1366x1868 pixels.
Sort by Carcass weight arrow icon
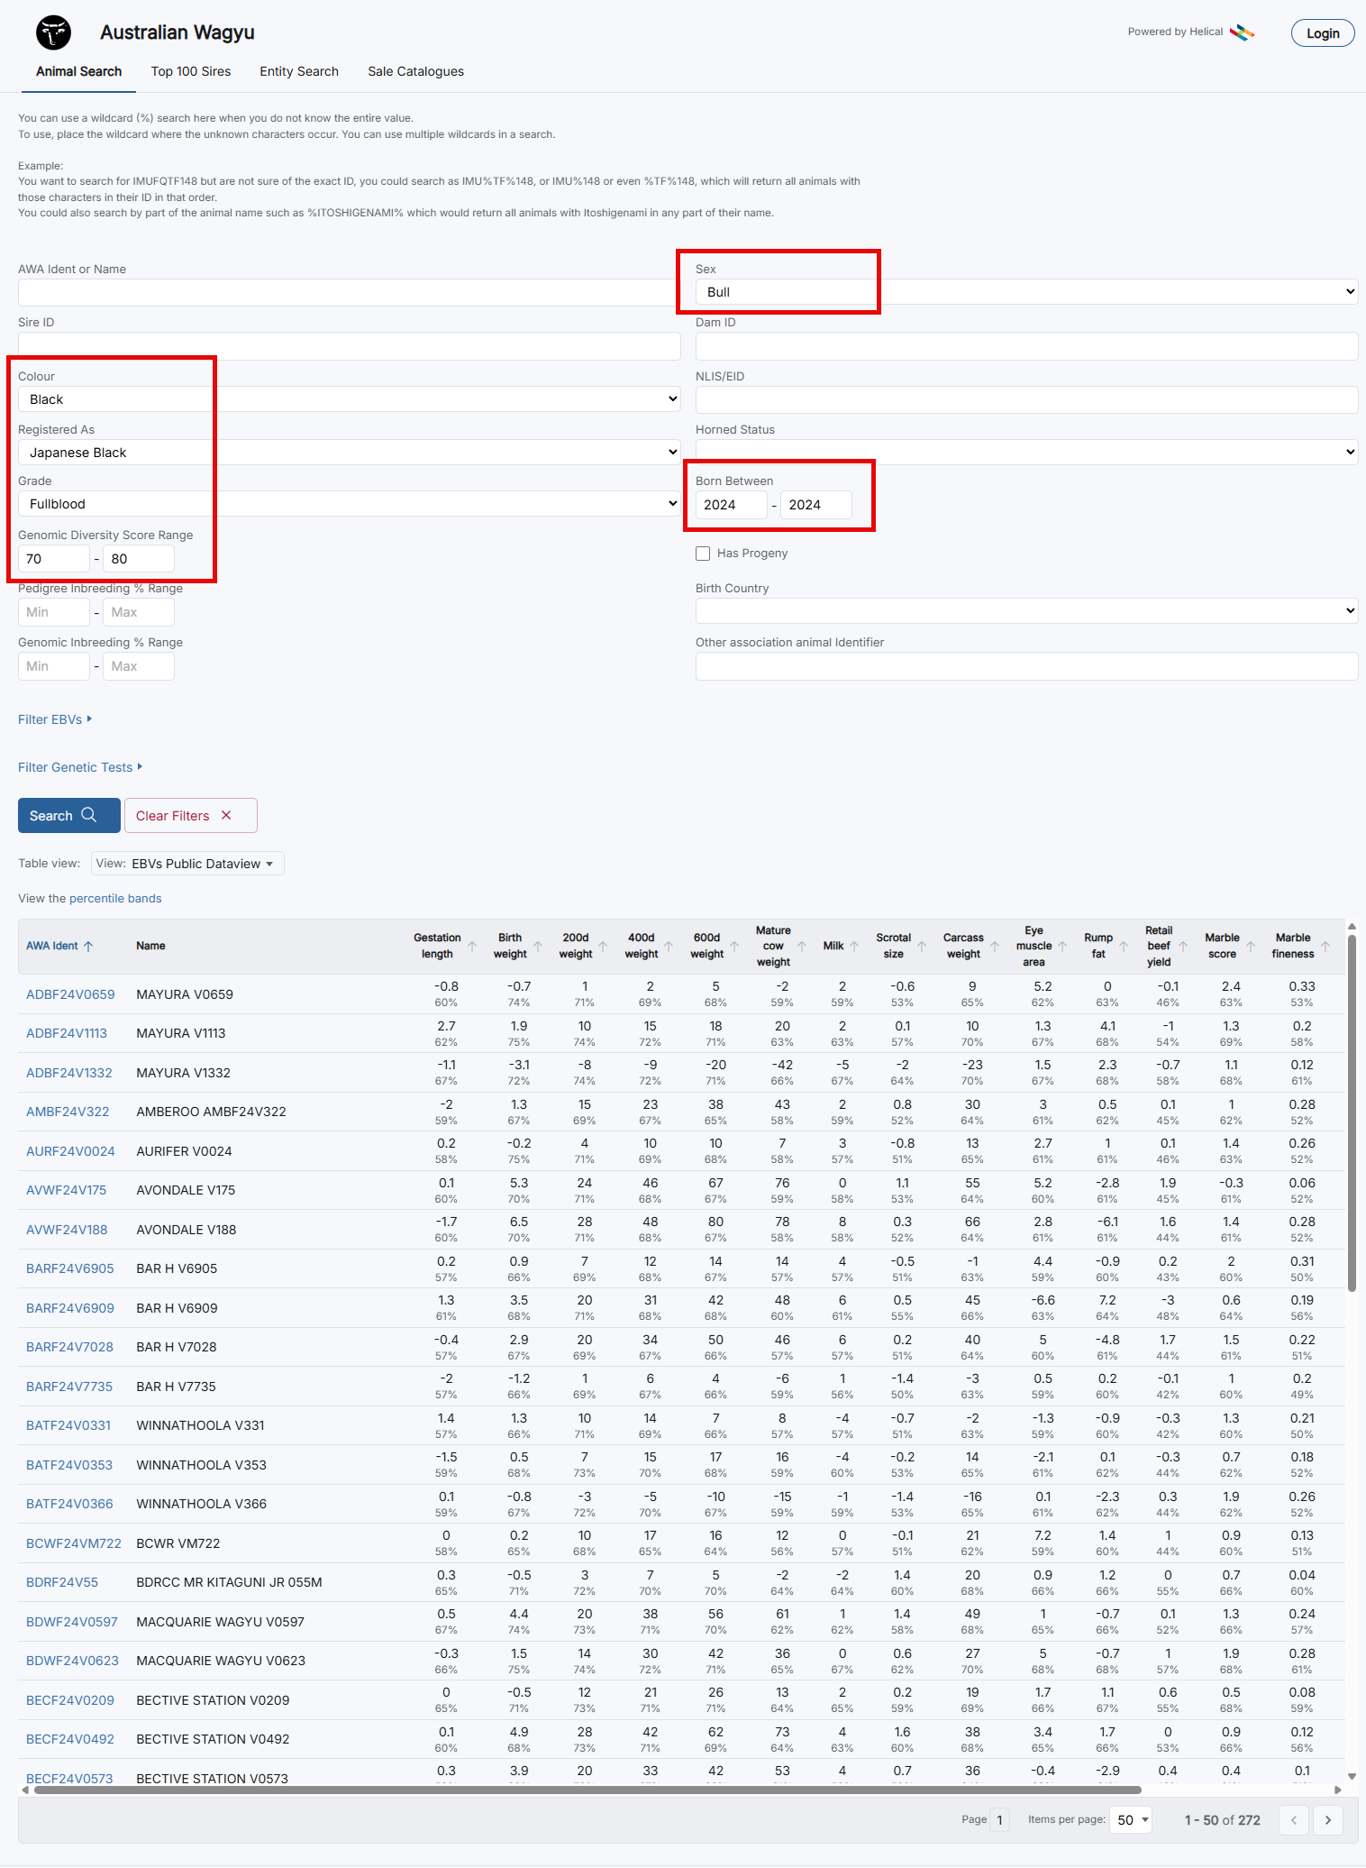[995, 946]
